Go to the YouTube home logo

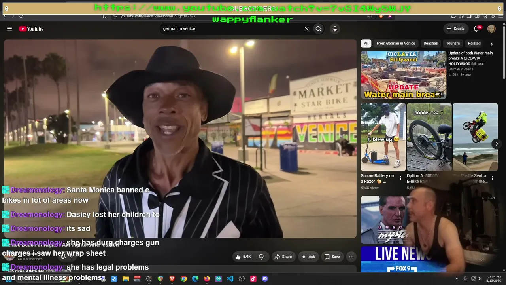tap(31, 29)
